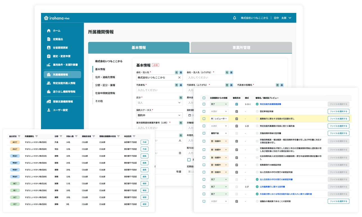Open the 特定技能所属機関概要書 document link
Screen dimensions: 362x217
[x=270, y=104]
